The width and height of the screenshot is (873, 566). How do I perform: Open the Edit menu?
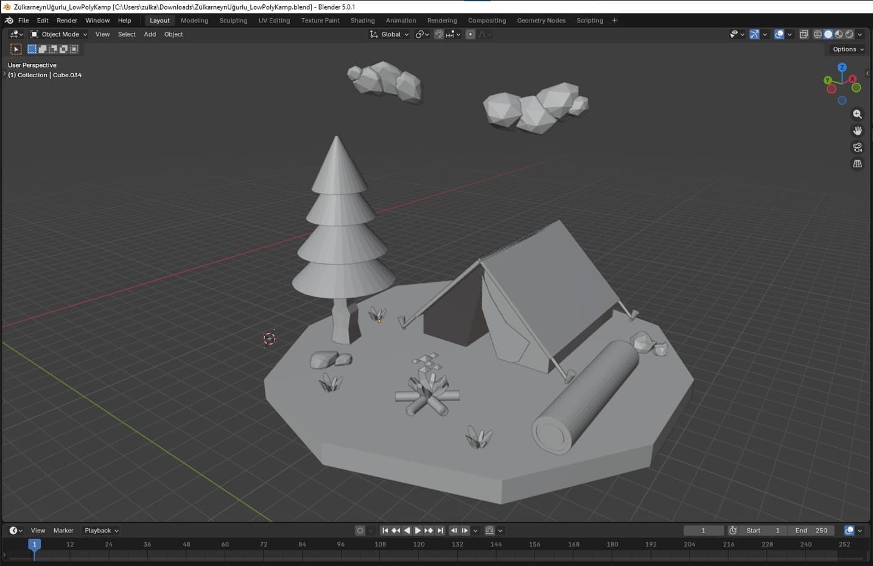(x=43, y=20)
